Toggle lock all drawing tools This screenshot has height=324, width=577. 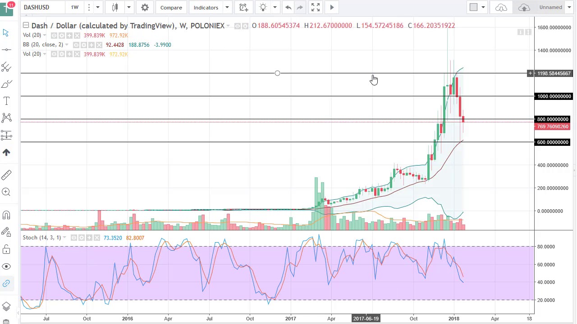[x=6, y=249]
